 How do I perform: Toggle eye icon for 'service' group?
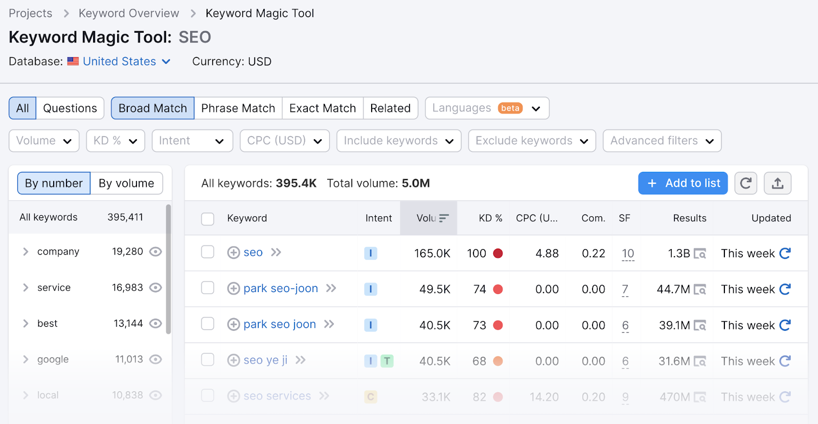click(155, 287)
